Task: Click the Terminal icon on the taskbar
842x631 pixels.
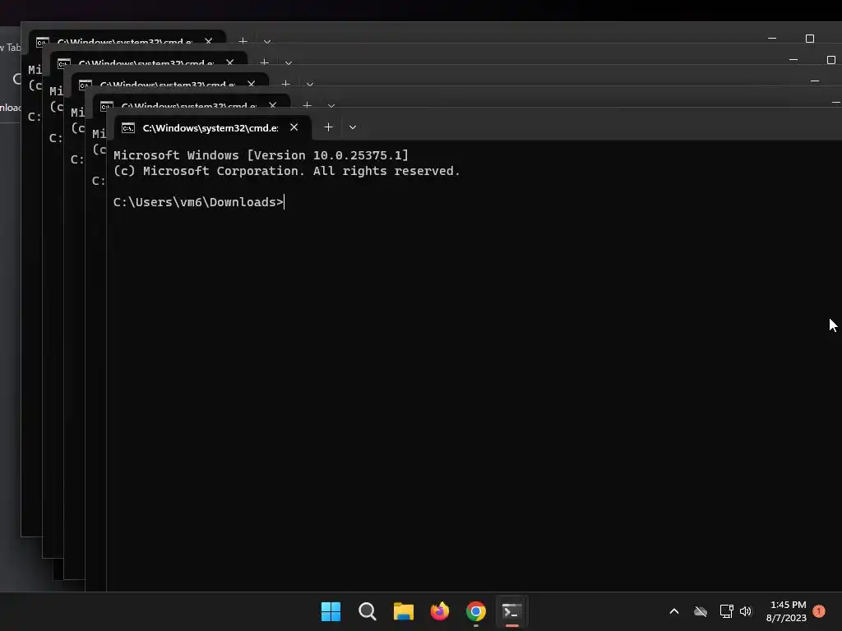Action: point(511,611)
